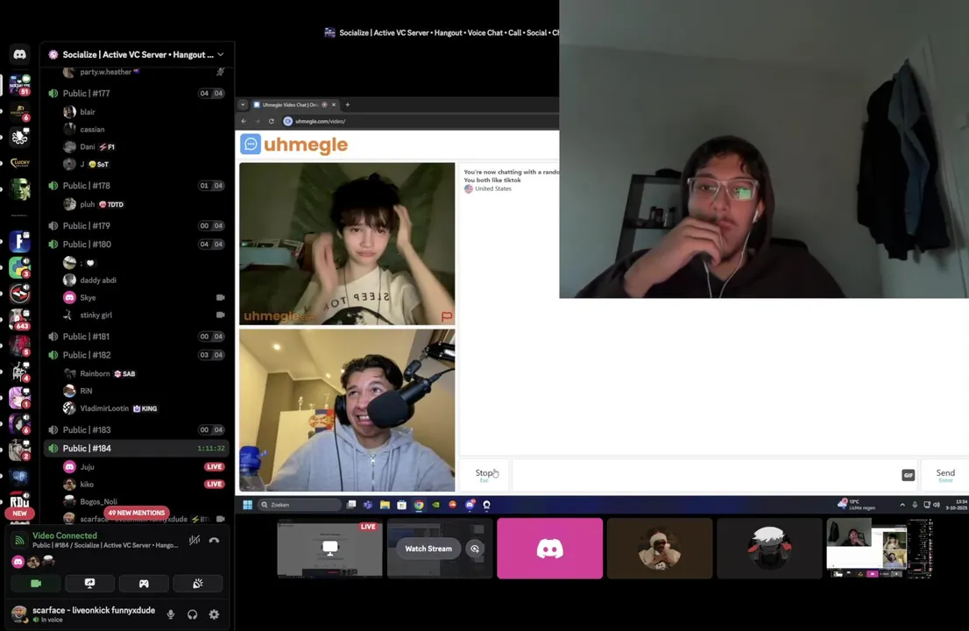Click Watch Stream button

(428, 549)
